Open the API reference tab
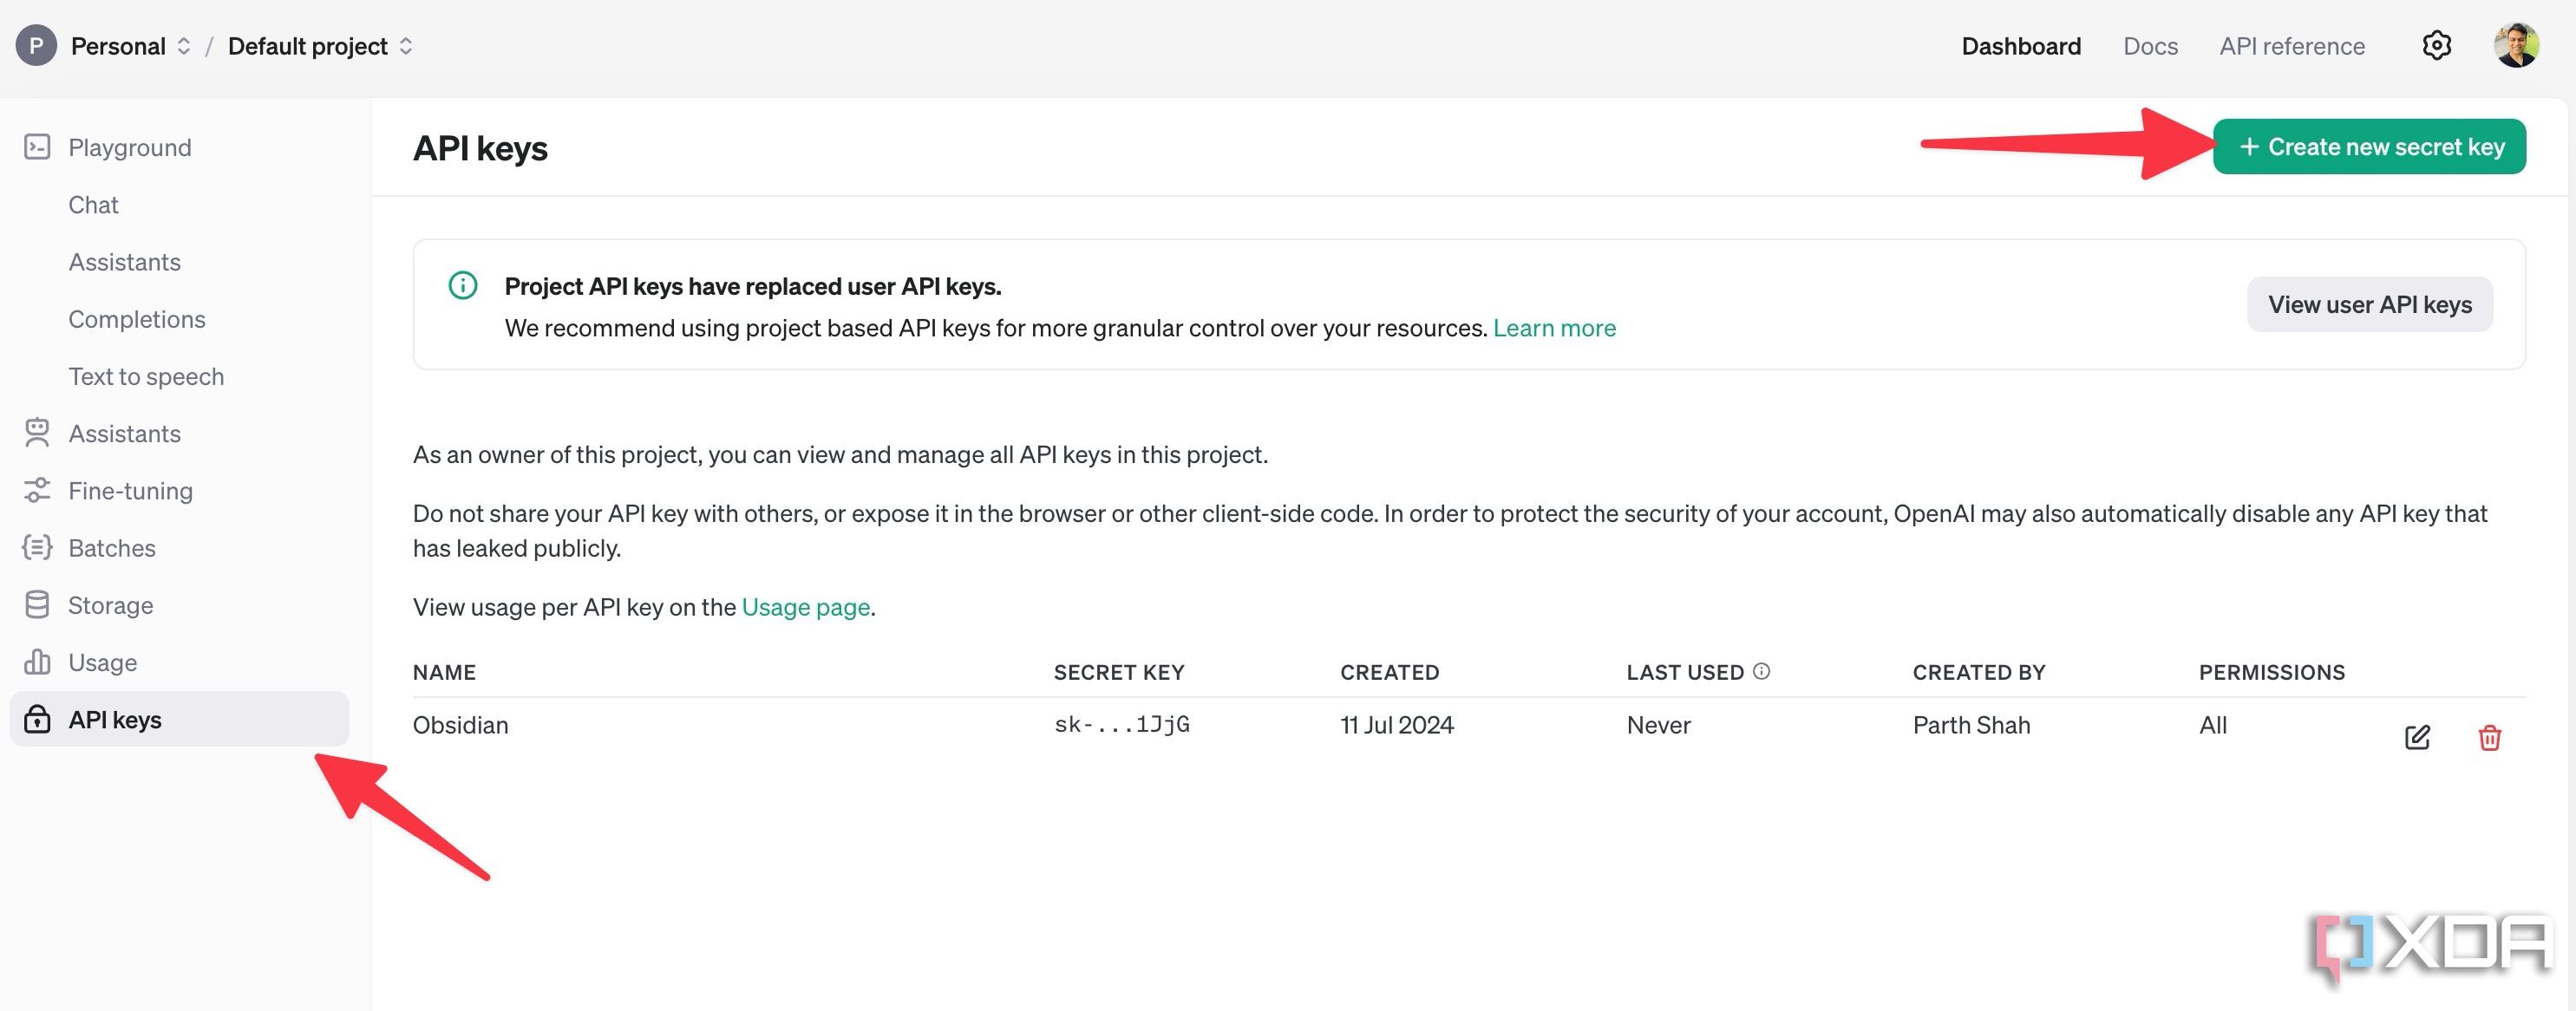Screen dimensions: 2576x1011 coord(2291,46)
